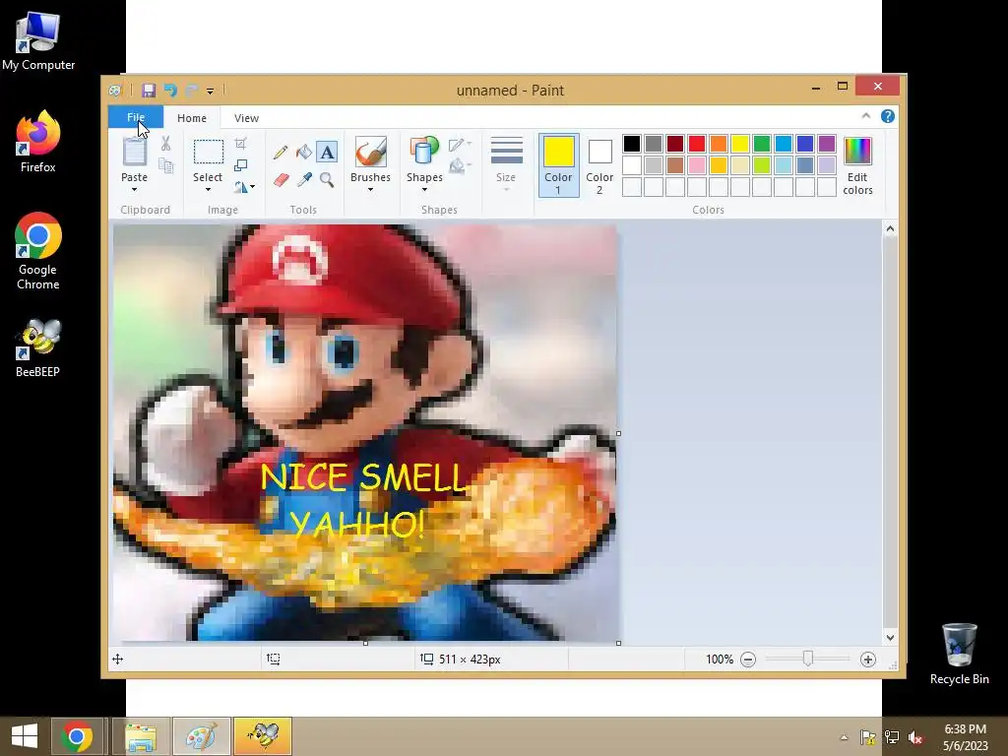Screen dimensions: 1008x756
Task: Select the Eraser tool
Action: click(281, 179)
